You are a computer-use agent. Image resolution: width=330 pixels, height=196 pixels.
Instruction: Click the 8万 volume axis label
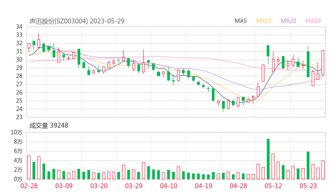(18, 142)
